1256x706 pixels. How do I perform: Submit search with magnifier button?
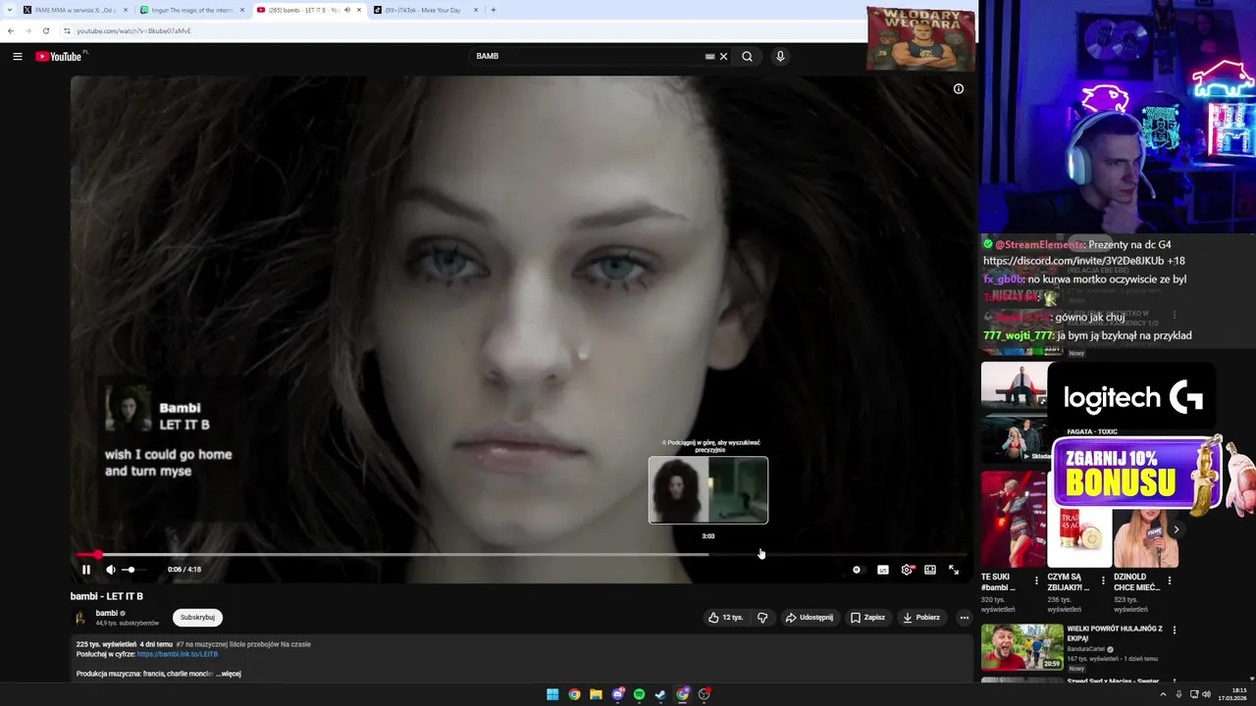coord(748,57)
